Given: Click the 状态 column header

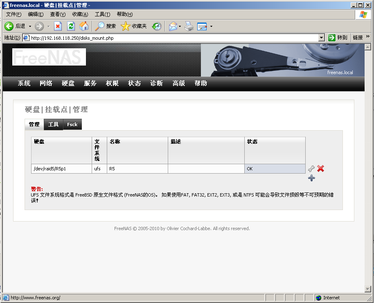Looking at the screenshot, I should point(275,150).
